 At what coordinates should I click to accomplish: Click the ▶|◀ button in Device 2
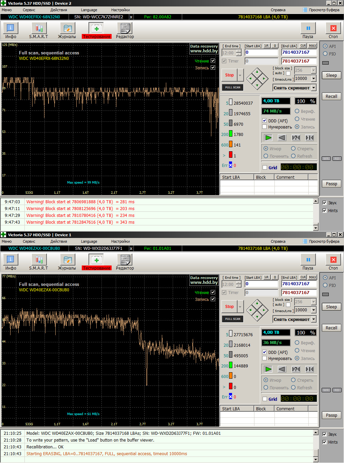(309, 138)
